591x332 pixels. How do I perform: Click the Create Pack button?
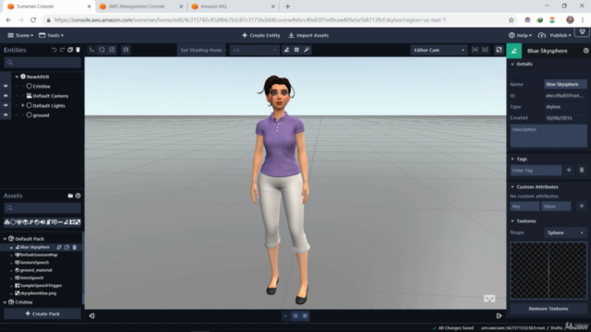pyautogui.click(x=42, y=314)
